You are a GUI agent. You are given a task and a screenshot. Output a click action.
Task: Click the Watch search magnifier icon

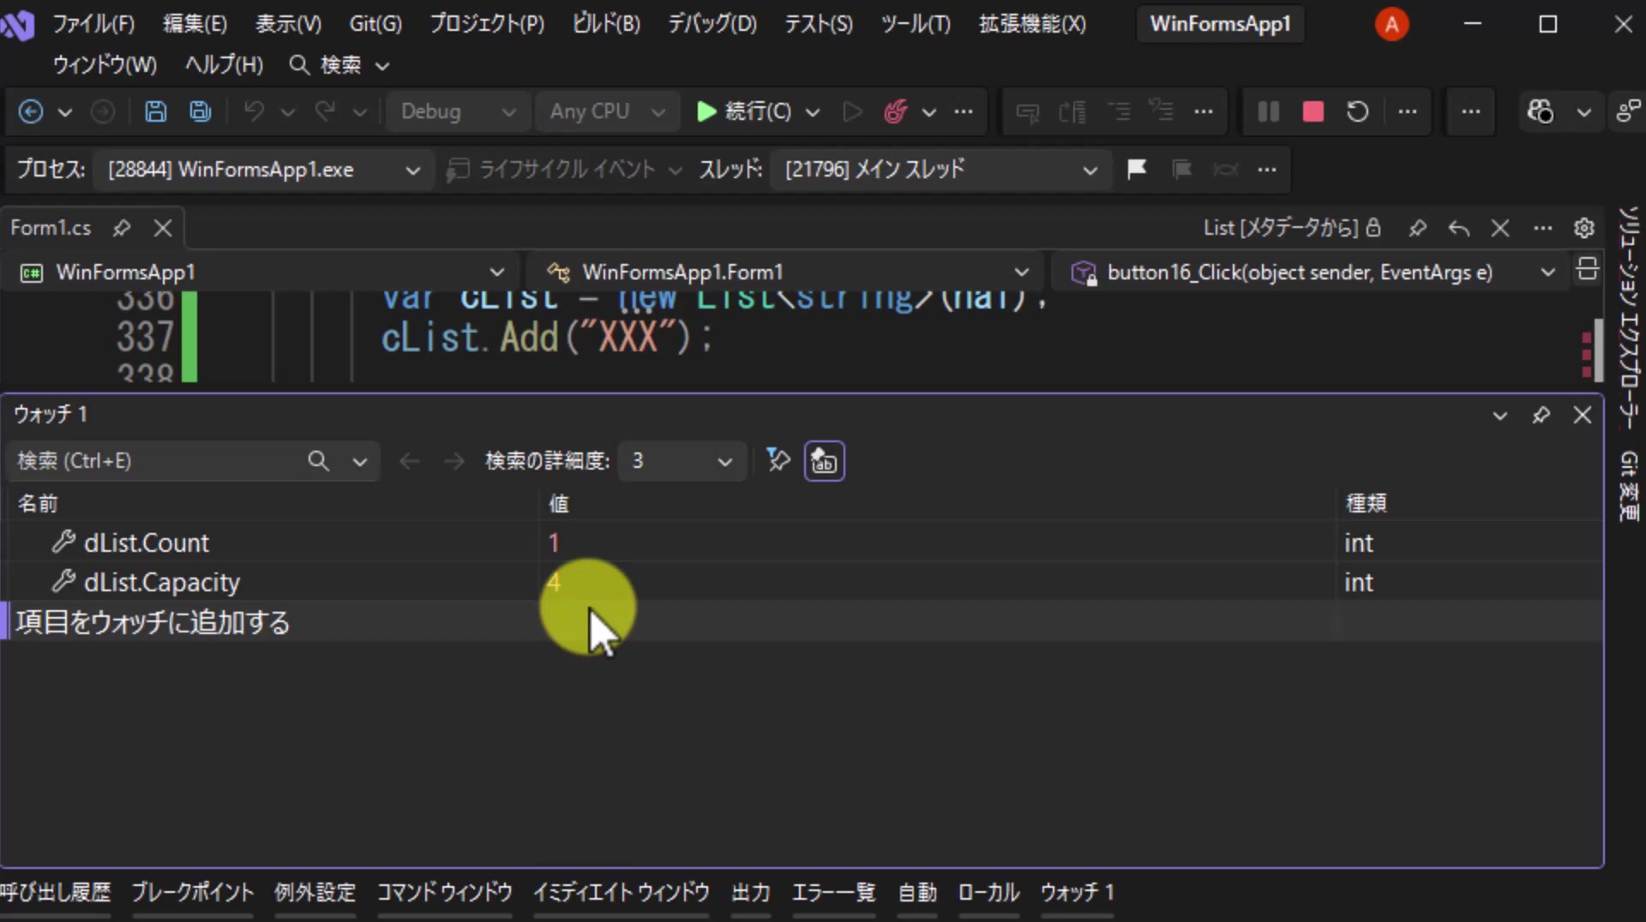(318, 461)
